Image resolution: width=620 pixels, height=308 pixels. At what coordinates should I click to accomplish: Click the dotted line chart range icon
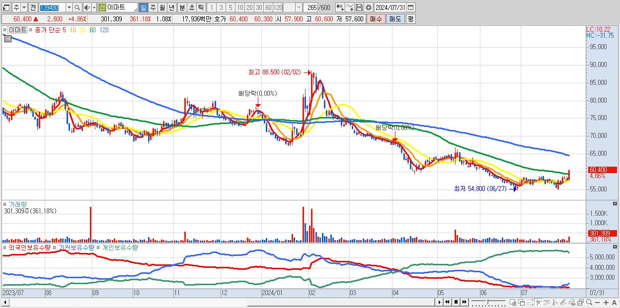(x=530, y=302)
